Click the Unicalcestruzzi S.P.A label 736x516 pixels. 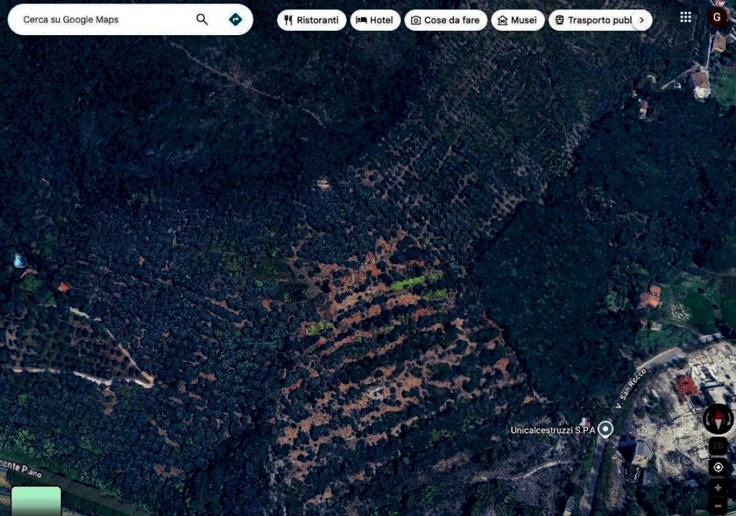[x=553, y=430]
